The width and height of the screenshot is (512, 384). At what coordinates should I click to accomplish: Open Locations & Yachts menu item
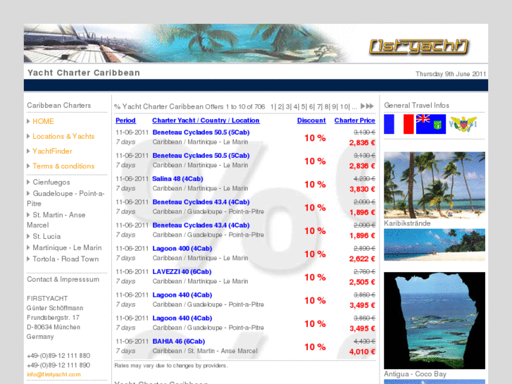pyautogui.click(x=63, y=136)
